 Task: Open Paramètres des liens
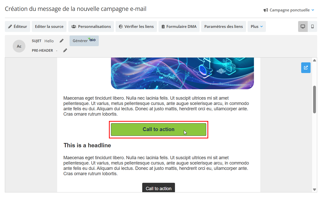(x=223, y=26)
